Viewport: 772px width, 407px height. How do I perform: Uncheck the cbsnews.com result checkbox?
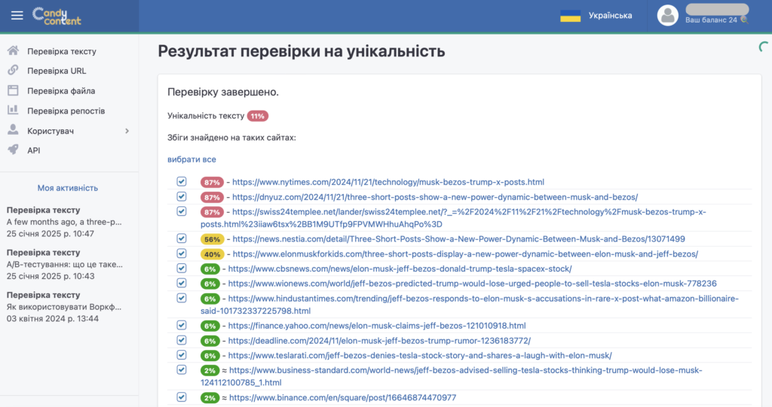pos(182,268)
